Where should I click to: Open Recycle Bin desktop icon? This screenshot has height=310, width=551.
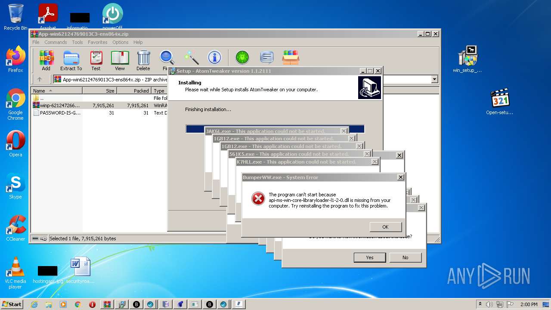click(15, 17)
